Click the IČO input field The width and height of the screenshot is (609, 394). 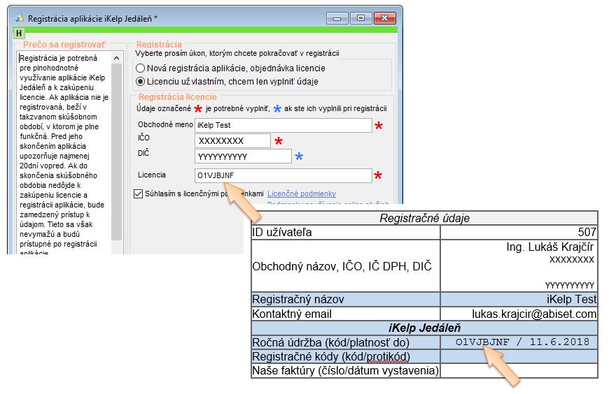(x=232, y=141)
